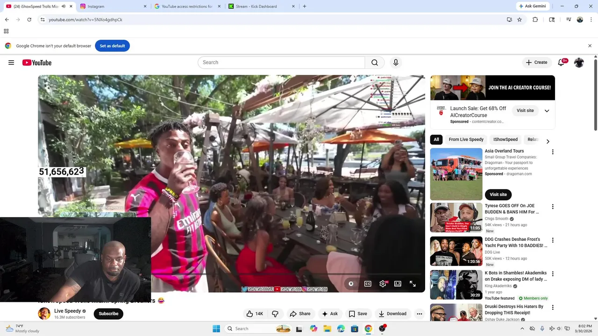Open the more actions ellipsis under the video
Screen dimensions: 598x336
420,314
